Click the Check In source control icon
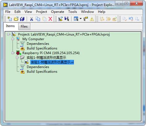The image size is (146, 126). (x=137, y=19)
